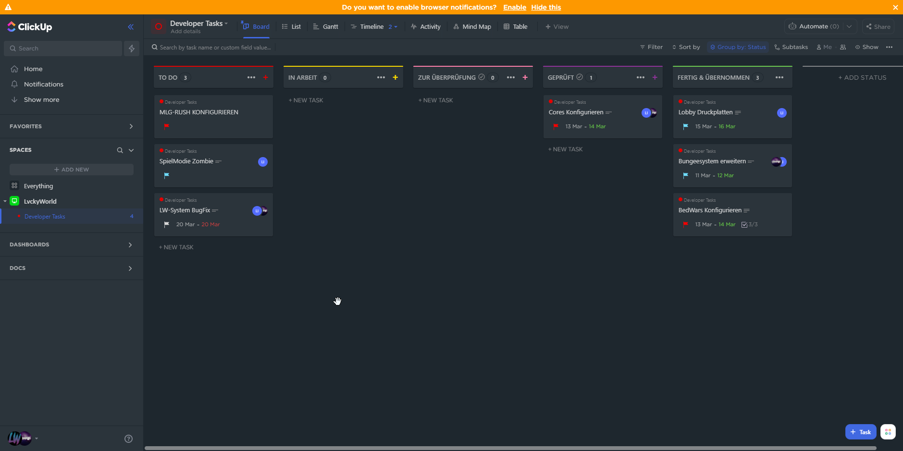Search spaces using the magnifier icon
The height and width of the screenshot is (451, 903).
click(120, 150)
